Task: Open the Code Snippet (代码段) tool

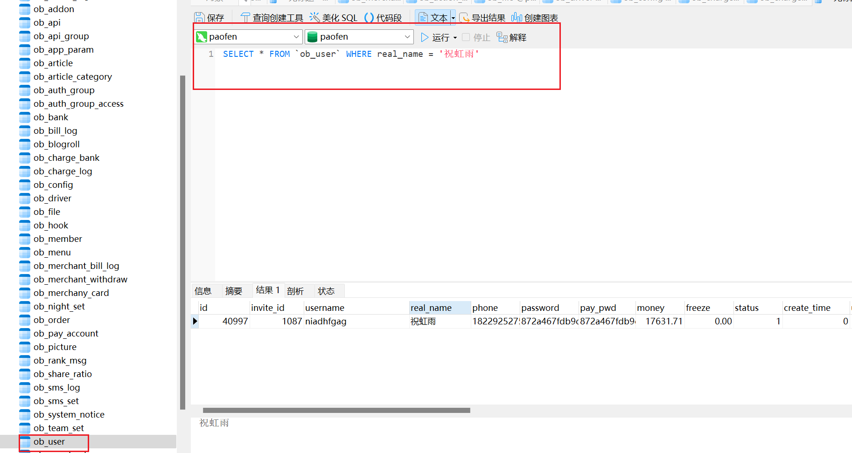Action: 369,18
